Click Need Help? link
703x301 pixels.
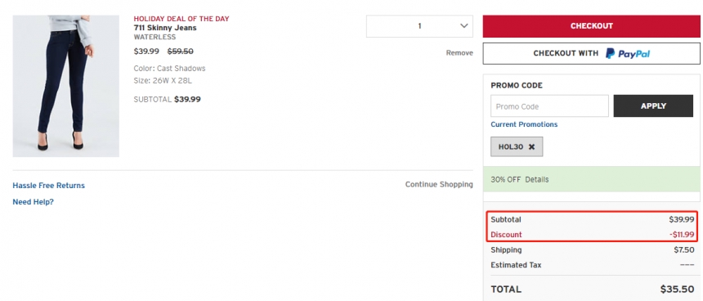tap(33, 202)
